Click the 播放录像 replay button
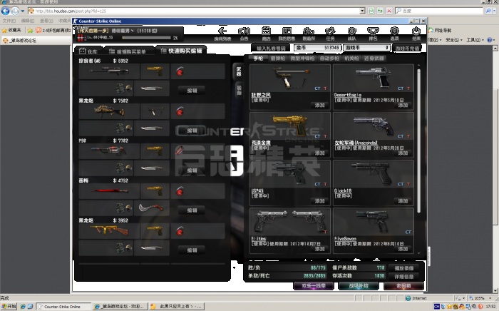This screenshot has width=499, height=311. tap(404, 268)
